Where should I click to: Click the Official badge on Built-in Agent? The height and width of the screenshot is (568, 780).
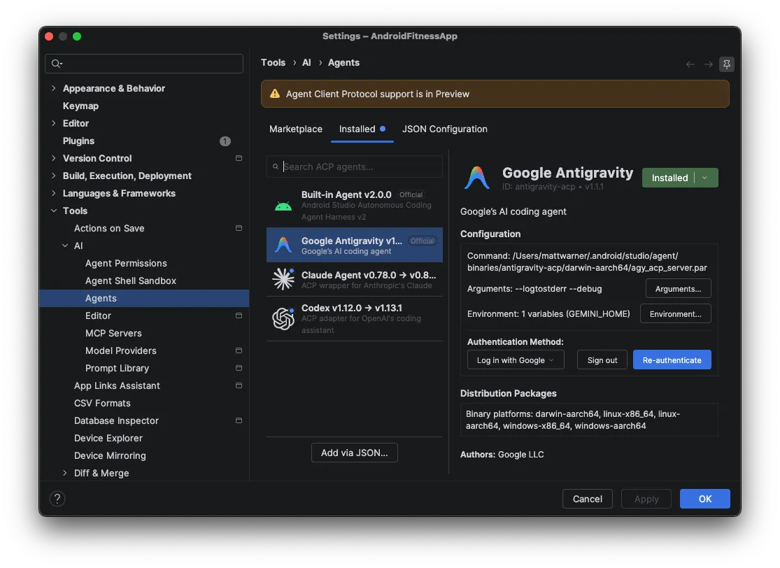pos(411,195)
